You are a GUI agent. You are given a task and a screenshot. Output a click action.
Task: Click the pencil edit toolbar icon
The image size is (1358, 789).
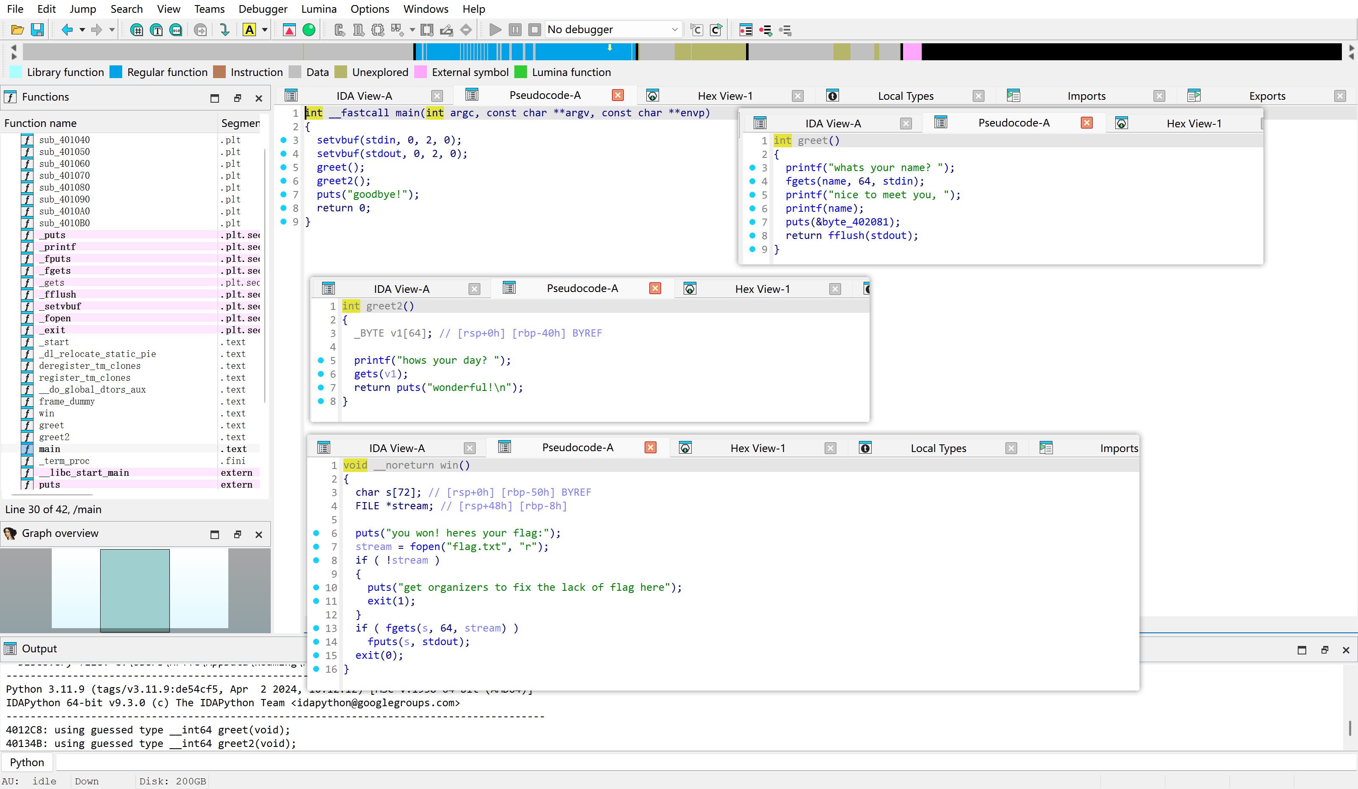(446, 30)
